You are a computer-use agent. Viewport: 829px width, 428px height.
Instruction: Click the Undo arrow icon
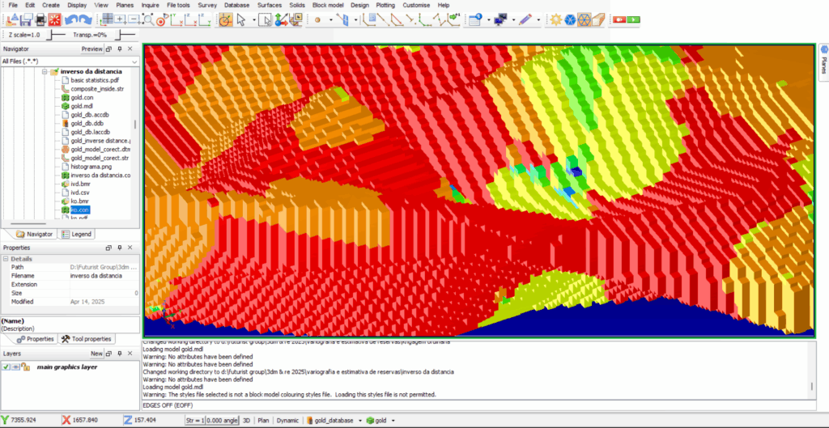71,20
